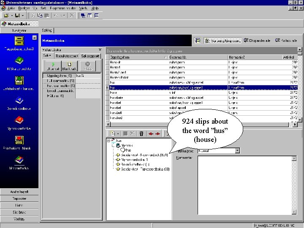The height and width of the screenshot is (228, 304).
Task: Click the results horizontal scrollbar left arrow
Action: point(108,124)
